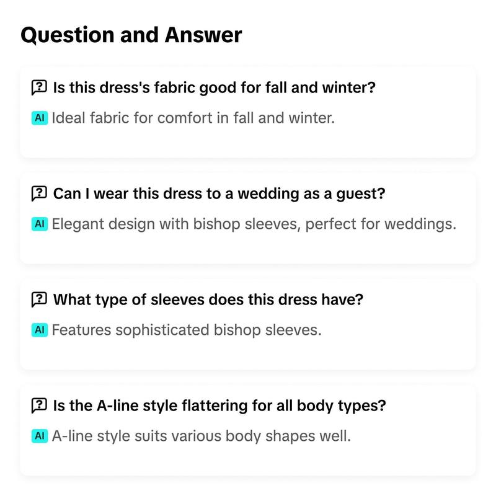Click the question icon beside A-line style question
Viewport: 496px width, 496px height.
(39, 405)
